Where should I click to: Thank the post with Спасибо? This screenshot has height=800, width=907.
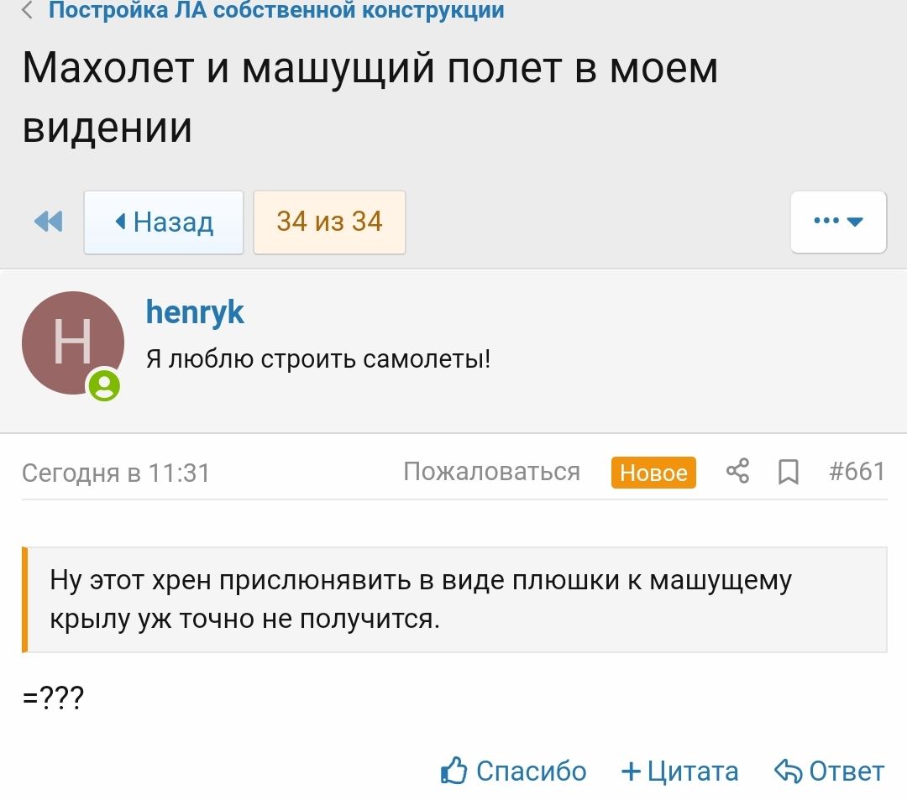[514, 771]
